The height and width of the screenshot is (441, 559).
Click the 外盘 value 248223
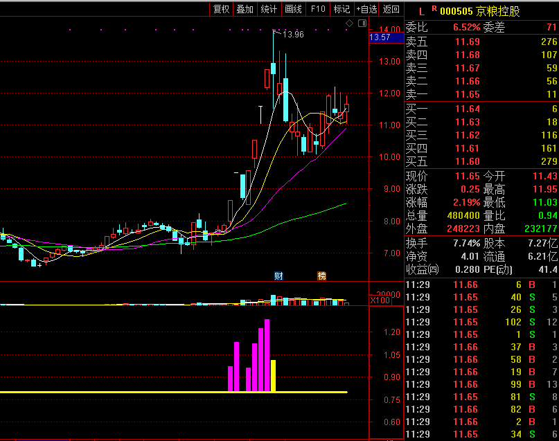(463, 229)
